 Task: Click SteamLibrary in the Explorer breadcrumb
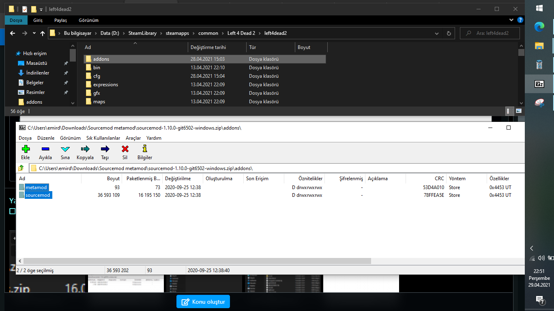142,33
